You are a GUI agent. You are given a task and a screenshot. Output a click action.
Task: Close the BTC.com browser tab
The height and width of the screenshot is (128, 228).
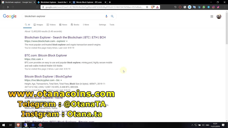tap(105, 2)
